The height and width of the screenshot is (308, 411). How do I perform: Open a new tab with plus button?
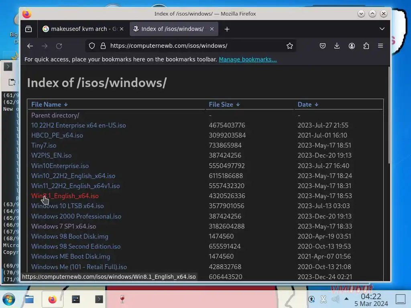[x=227, y=29]
